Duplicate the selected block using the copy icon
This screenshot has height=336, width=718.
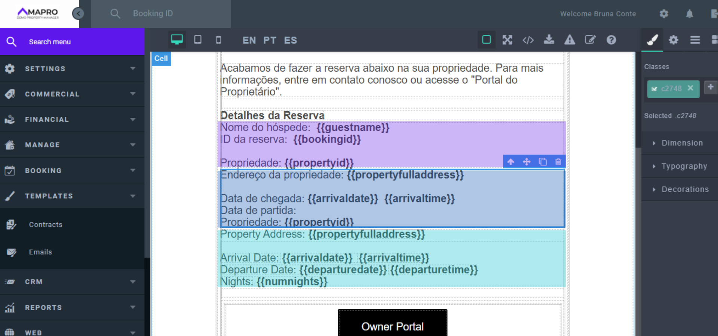pos(543,162)
